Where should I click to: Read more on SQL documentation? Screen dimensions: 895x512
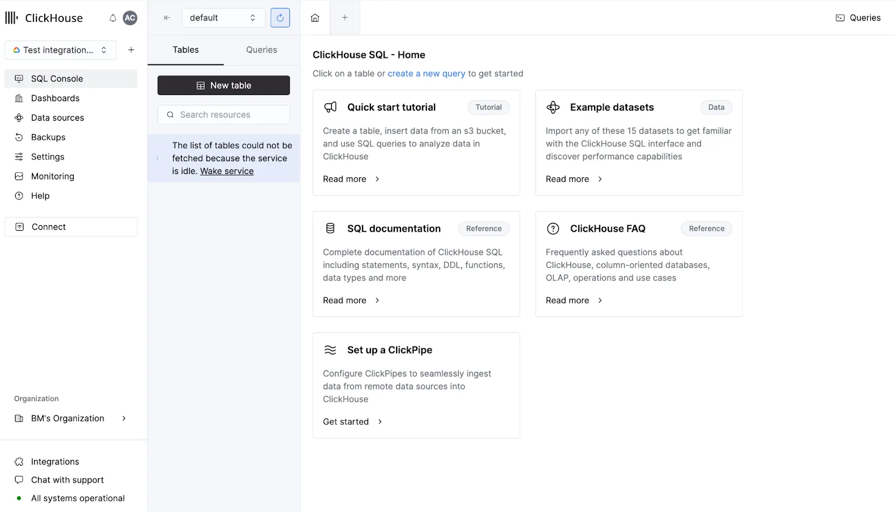(351, 300)
